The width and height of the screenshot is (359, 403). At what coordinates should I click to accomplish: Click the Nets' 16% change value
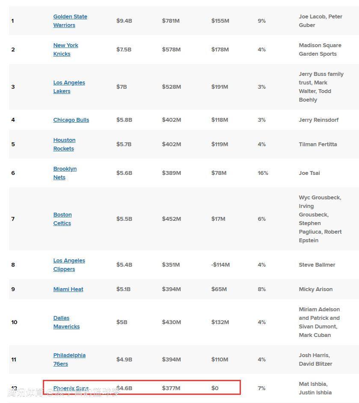pyautogui.click(x=263, y=173)
